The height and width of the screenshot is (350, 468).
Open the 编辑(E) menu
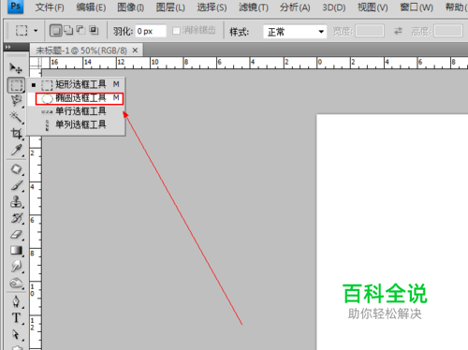[91, 7]
